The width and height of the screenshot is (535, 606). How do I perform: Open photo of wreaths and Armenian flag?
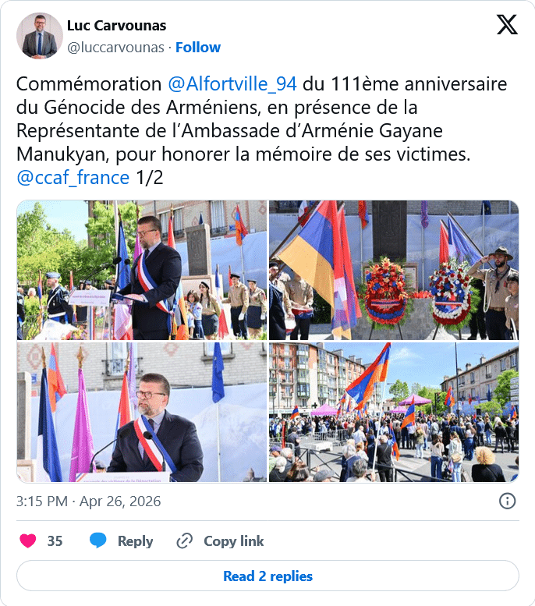pos(394,270)
